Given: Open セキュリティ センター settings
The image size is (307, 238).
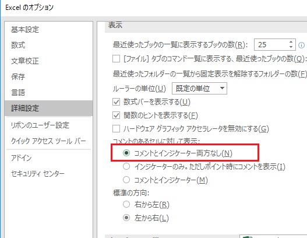Looking at the screenshot, I should tap(38, 173).
